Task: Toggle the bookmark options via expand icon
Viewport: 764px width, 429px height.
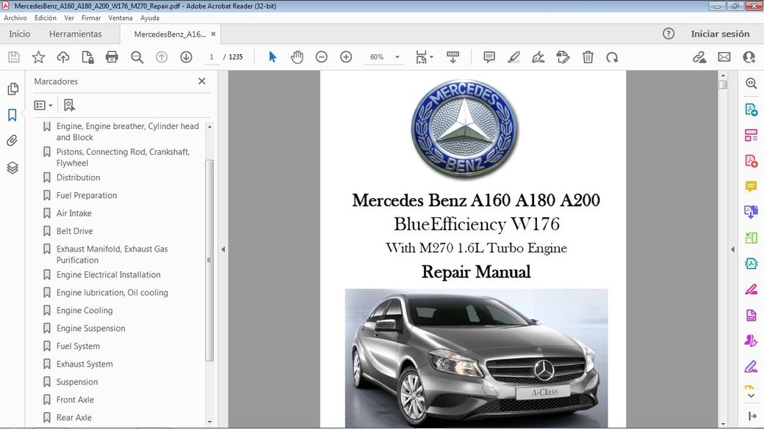Action: pos(43,105)
